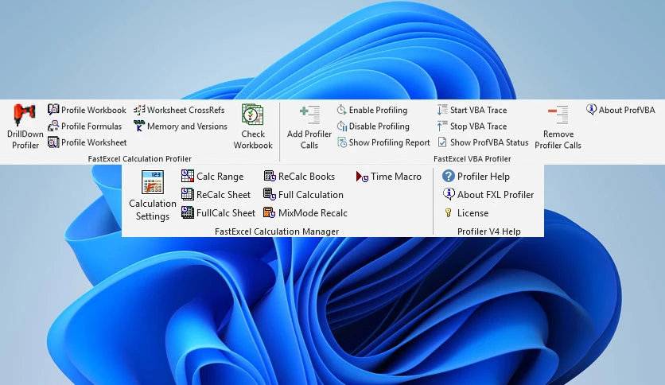The height and width of the screenshot is (385, 665).
Task: Click the ReCalc Books label
Action: tap(306, 177)
